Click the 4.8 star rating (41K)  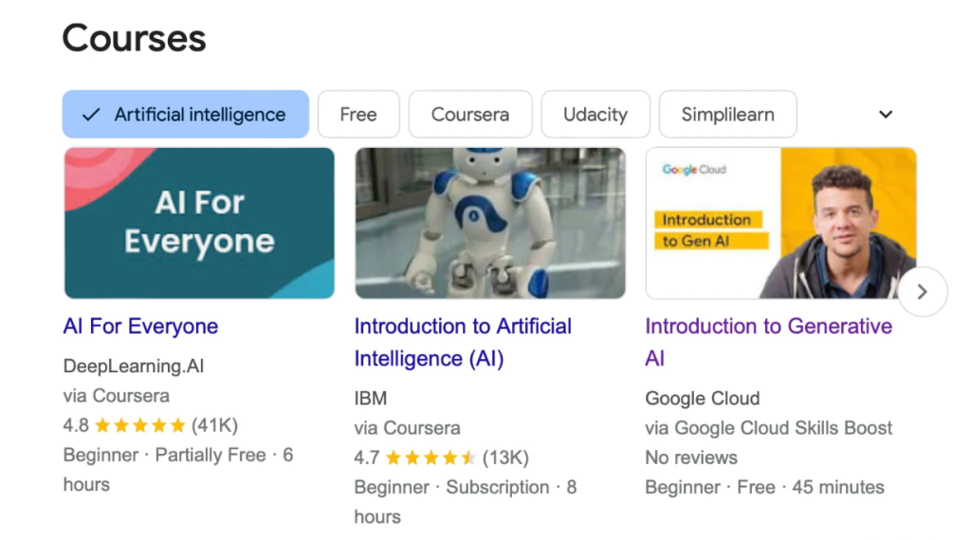pos(151,425)
